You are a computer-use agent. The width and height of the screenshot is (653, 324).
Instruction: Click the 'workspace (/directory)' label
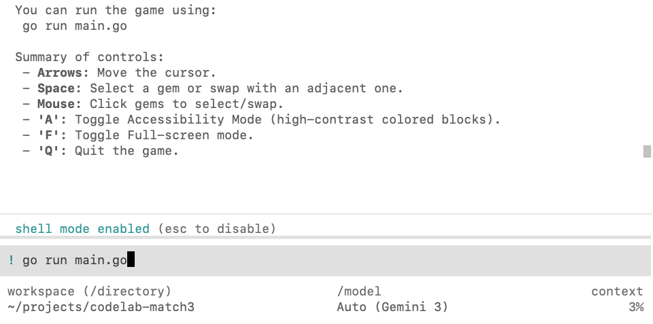click(x=89, y=291)
